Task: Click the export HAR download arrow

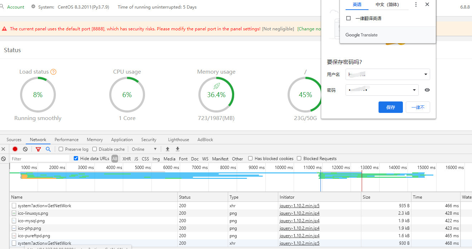Action: tap(177, 149)
